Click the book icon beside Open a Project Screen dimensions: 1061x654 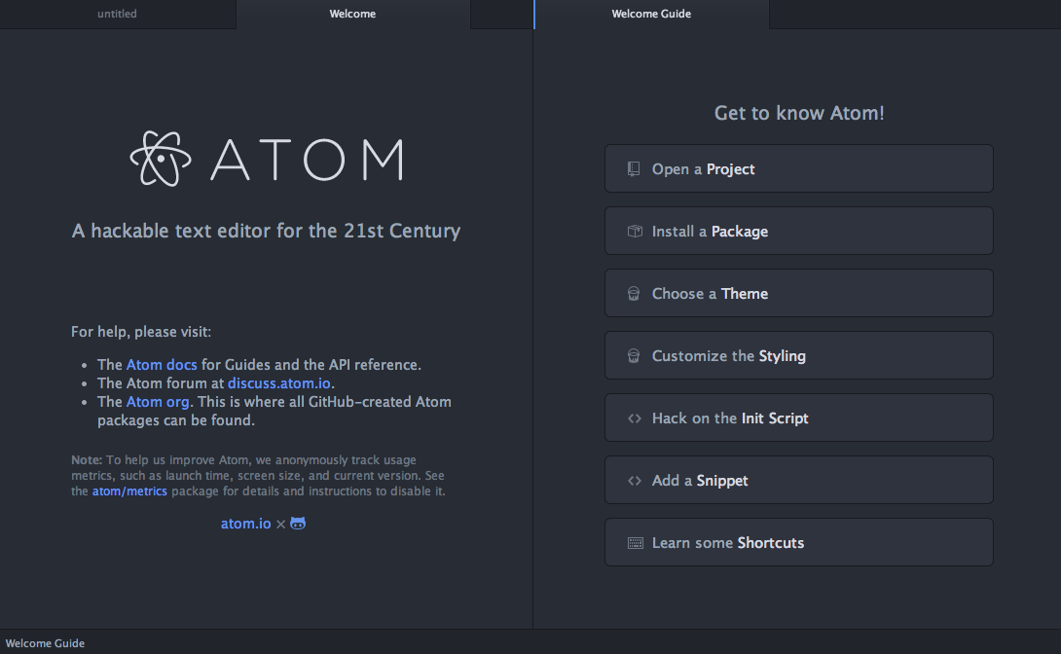pos(634,169)
